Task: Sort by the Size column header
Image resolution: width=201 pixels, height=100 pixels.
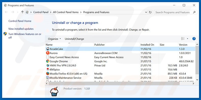Action: 168,45
